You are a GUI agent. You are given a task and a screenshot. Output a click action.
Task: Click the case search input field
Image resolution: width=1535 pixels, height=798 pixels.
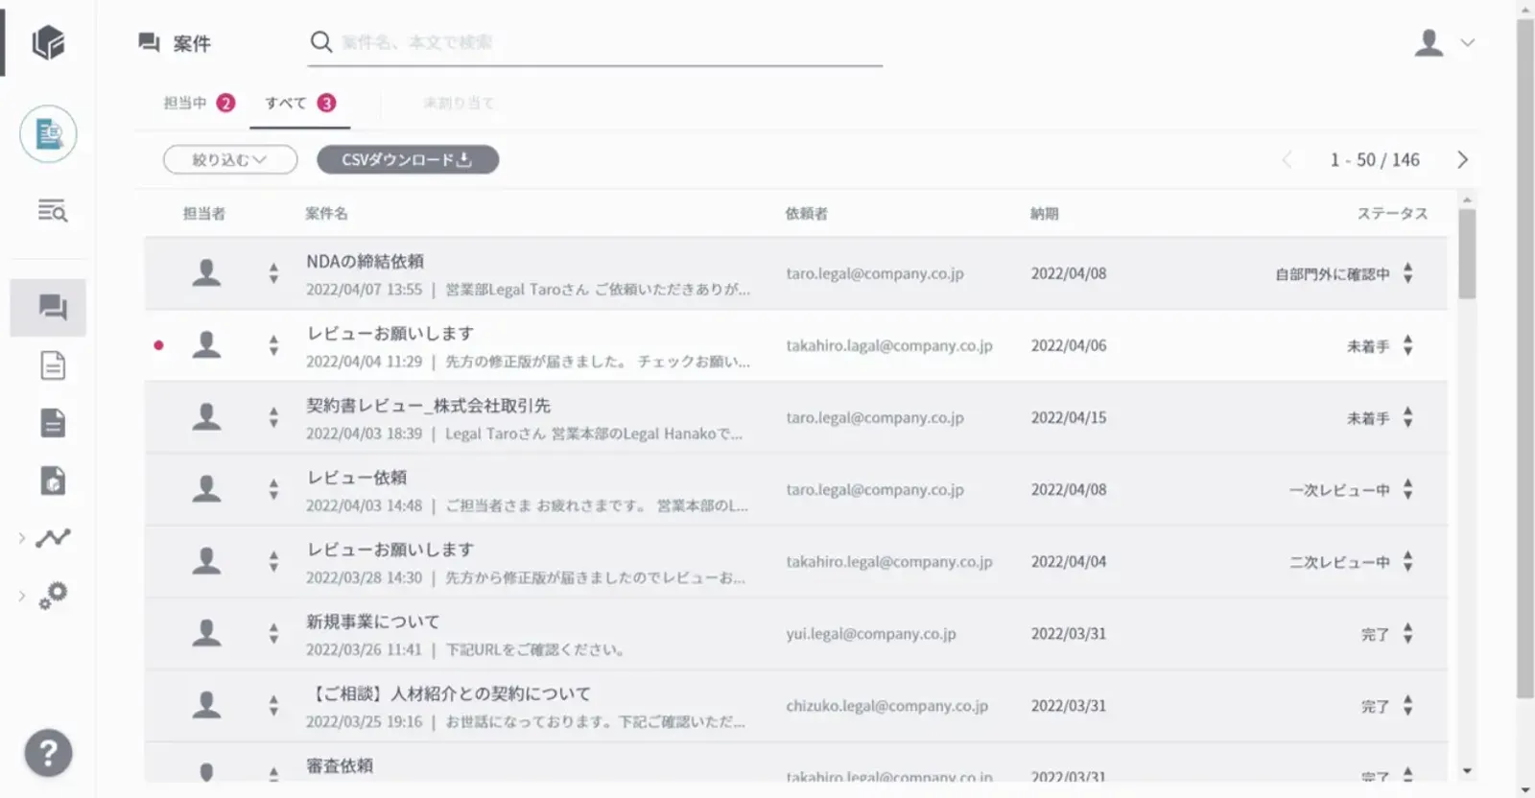604,42
